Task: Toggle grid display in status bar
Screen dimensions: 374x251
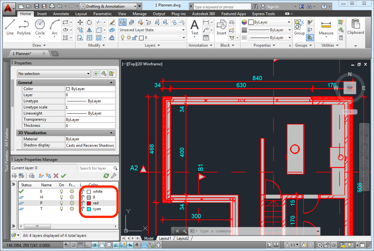Action: (80, 245)
